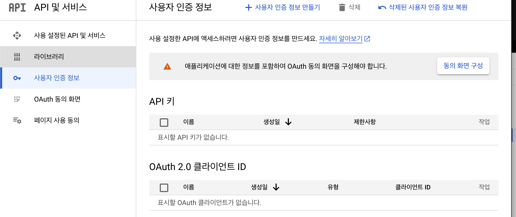The image size is (516, 217).
Task: Click the trash can delete icon
Action: click(342, 7)
